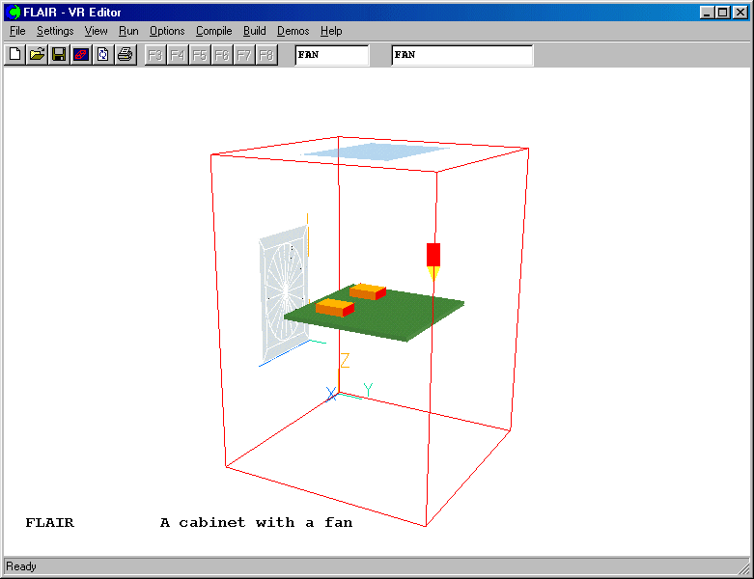
Task: Maximize the VR Editor window
Action: tap(723, 13)
